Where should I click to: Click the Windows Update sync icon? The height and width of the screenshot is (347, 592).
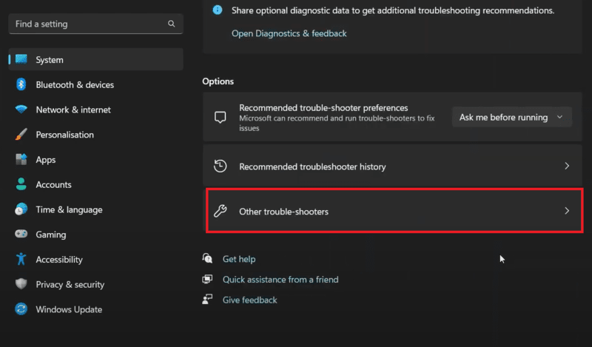point(21,309)
